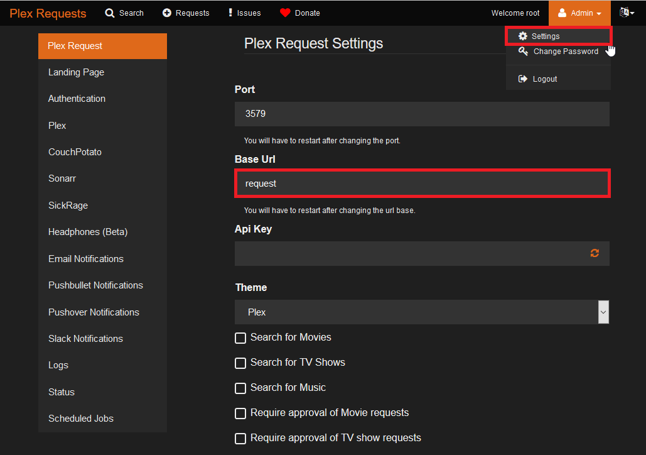Toggle the Search for TV Shows checkbox
Viewport: 646px width, 455px height.
[x=240, y=363]
